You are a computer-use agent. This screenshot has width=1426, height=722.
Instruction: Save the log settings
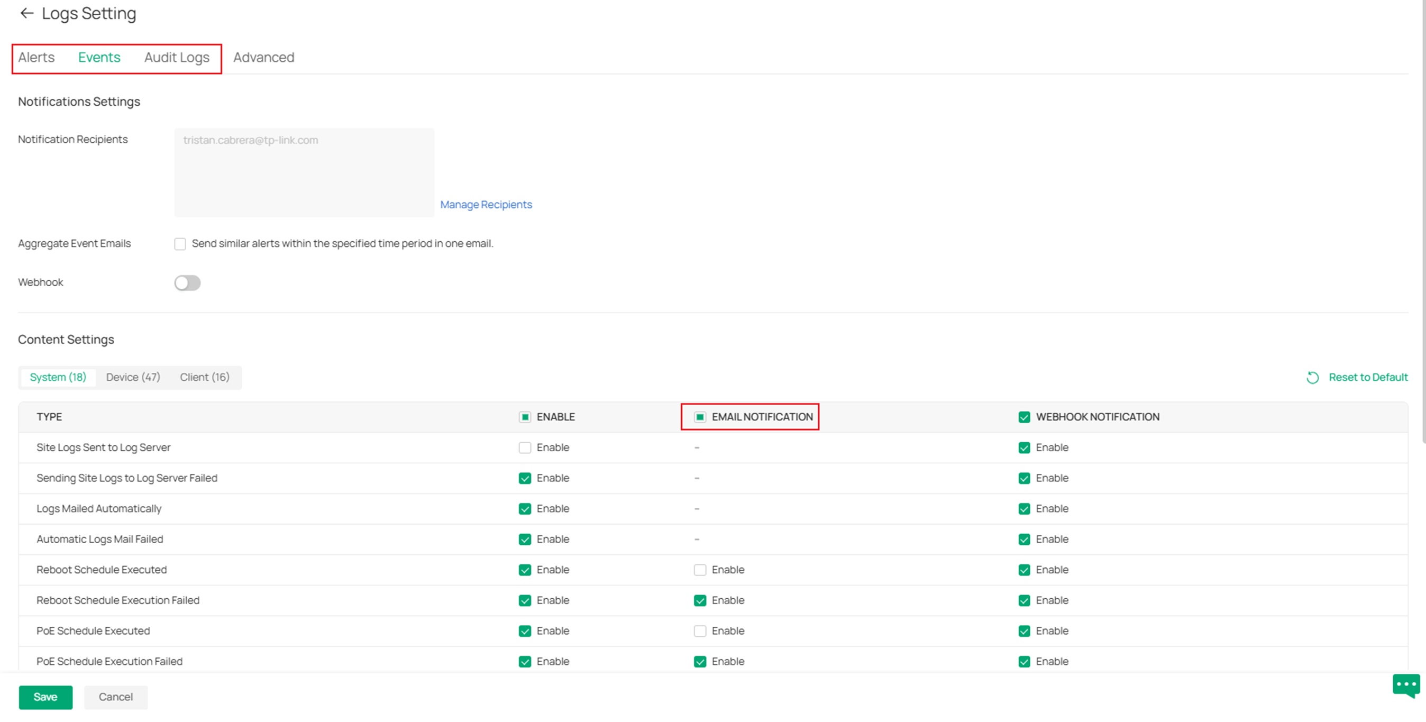tap(45, 697)
